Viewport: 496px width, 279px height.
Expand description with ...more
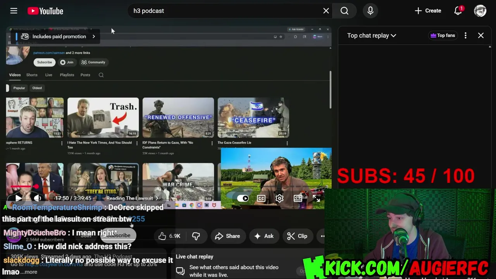(x=29, y=272)
